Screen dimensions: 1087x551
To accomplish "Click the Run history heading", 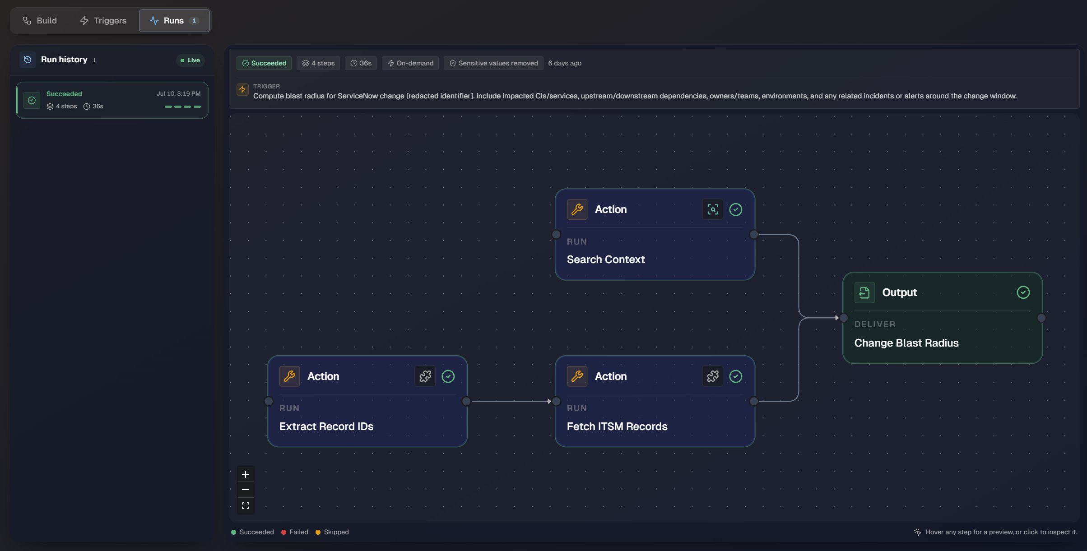I will click(x=64, y=60).
